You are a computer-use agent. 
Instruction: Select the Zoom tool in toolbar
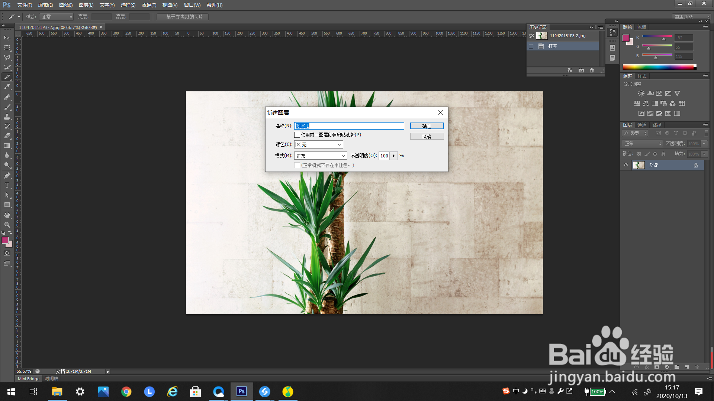click(x=7, y=225)
